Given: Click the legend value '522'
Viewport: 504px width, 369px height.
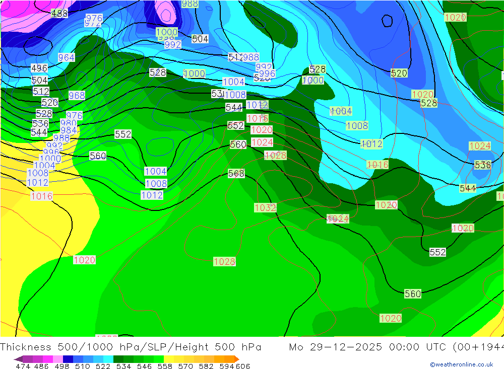Looking at the screenshot, I should pyautogui.click(x=103, y=366).
